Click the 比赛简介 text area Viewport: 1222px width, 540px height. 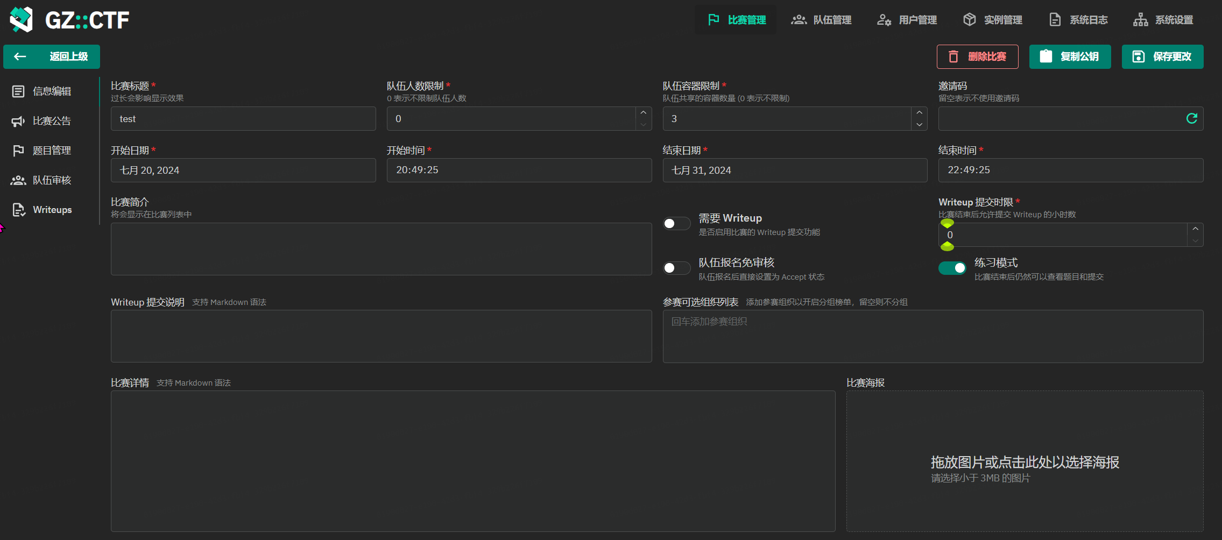pyautogui.click(x=382, y=249)
